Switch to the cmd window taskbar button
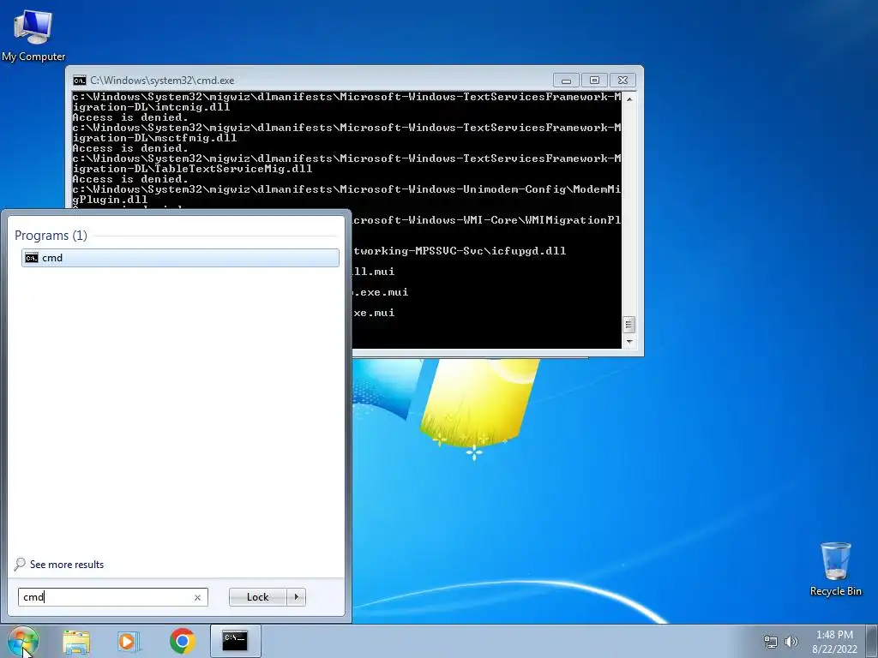Image resolution: width=878 pixels, height=658 pixels. (x=235, y=641)
